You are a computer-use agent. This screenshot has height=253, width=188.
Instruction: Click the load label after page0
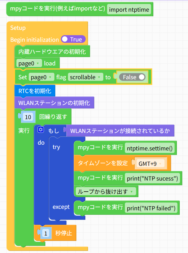click(x=50, y=63)
